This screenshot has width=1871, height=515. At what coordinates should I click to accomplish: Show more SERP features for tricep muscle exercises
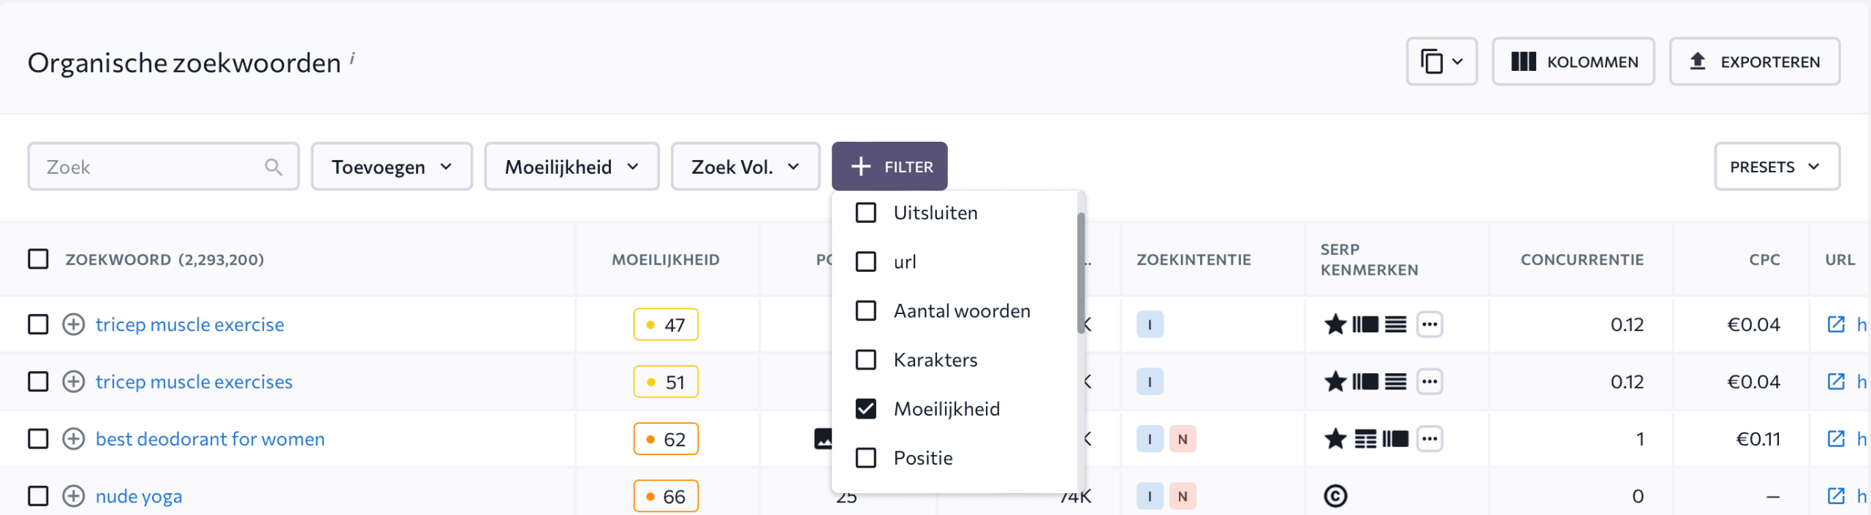[x=1430, y=381]
